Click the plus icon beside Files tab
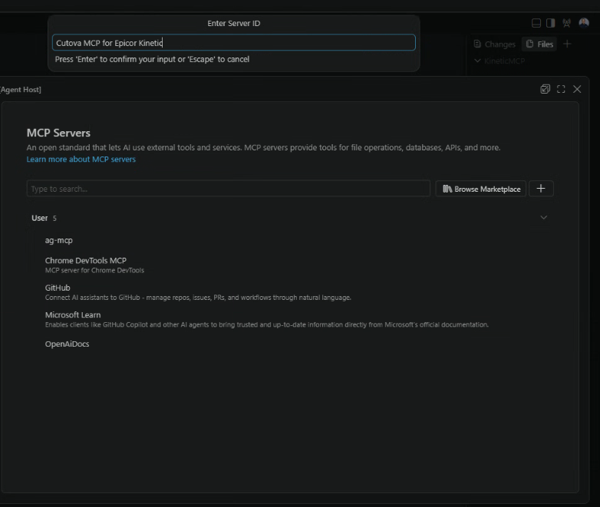This screenshot has width=600, height=507. [567, 44]
